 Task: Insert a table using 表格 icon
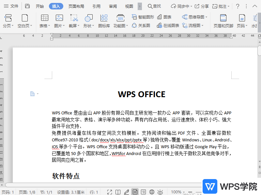click(45, 18)
